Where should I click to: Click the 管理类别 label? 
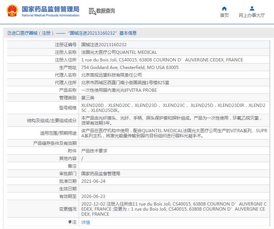point(68,98)
